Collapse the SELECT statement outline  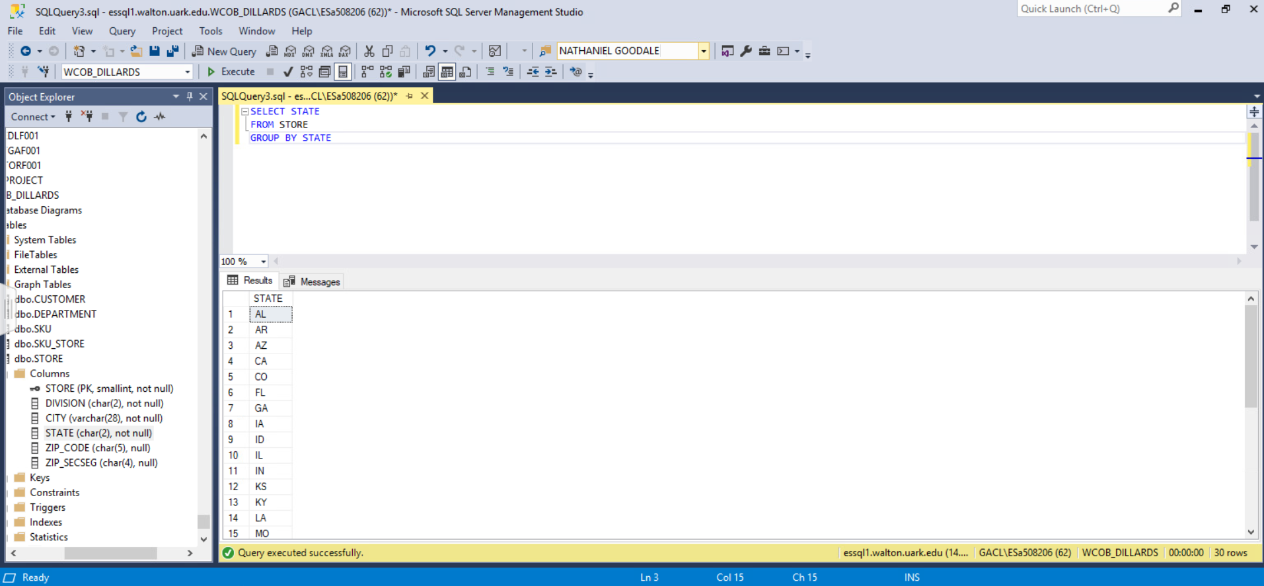click(x=244, y=112)
